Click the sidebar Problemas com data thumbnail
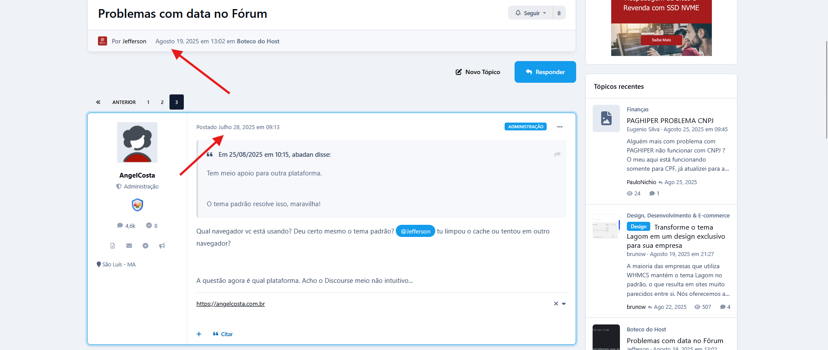 [x=606, y=337]
